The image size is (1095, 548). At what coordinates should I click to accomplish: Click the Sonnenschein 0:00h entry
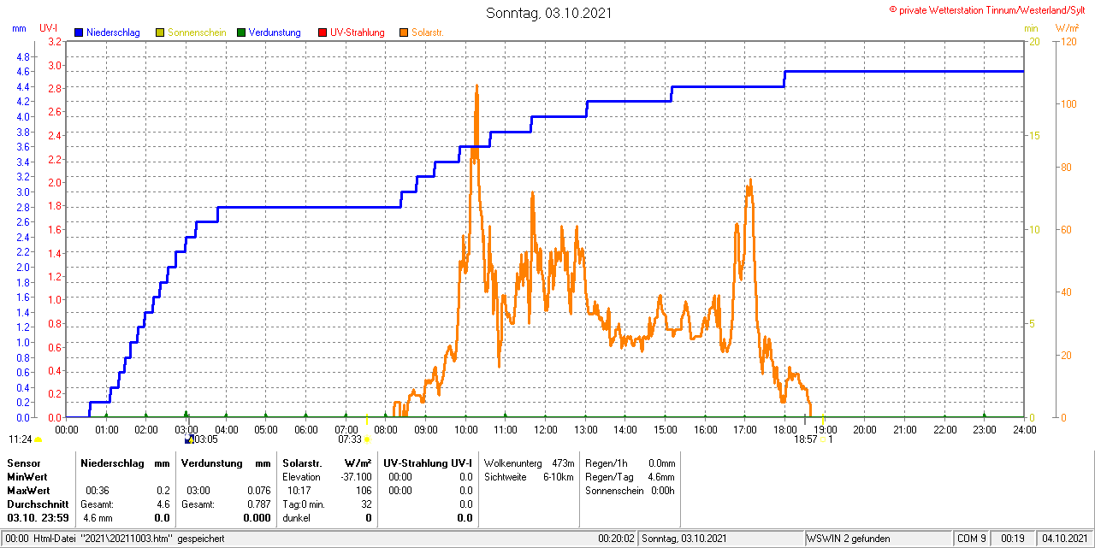click(630, 491)
